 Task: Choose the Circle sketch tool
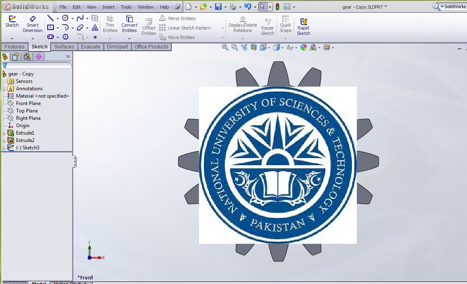click(x=65, y=18)
